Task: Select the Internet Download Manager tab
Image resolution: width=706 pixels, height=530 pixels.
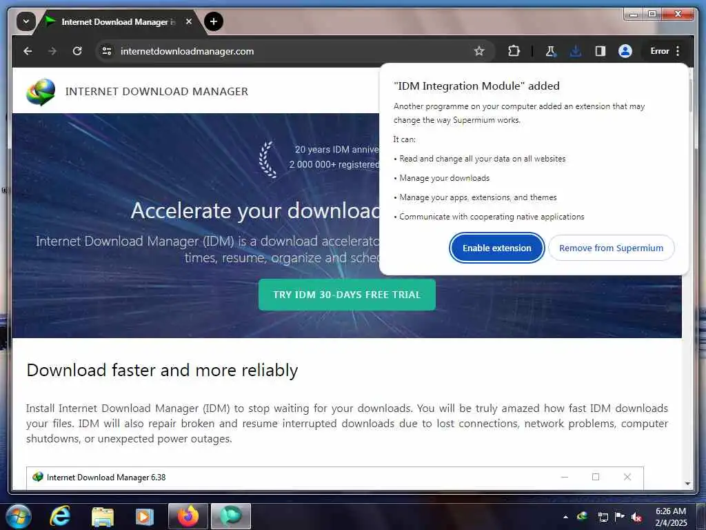Action: click(x=118, y=21)
